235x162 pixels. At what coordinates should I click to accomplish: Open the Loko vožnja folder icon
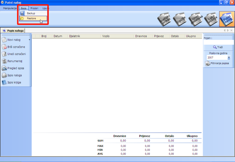(x=211, y=19)
